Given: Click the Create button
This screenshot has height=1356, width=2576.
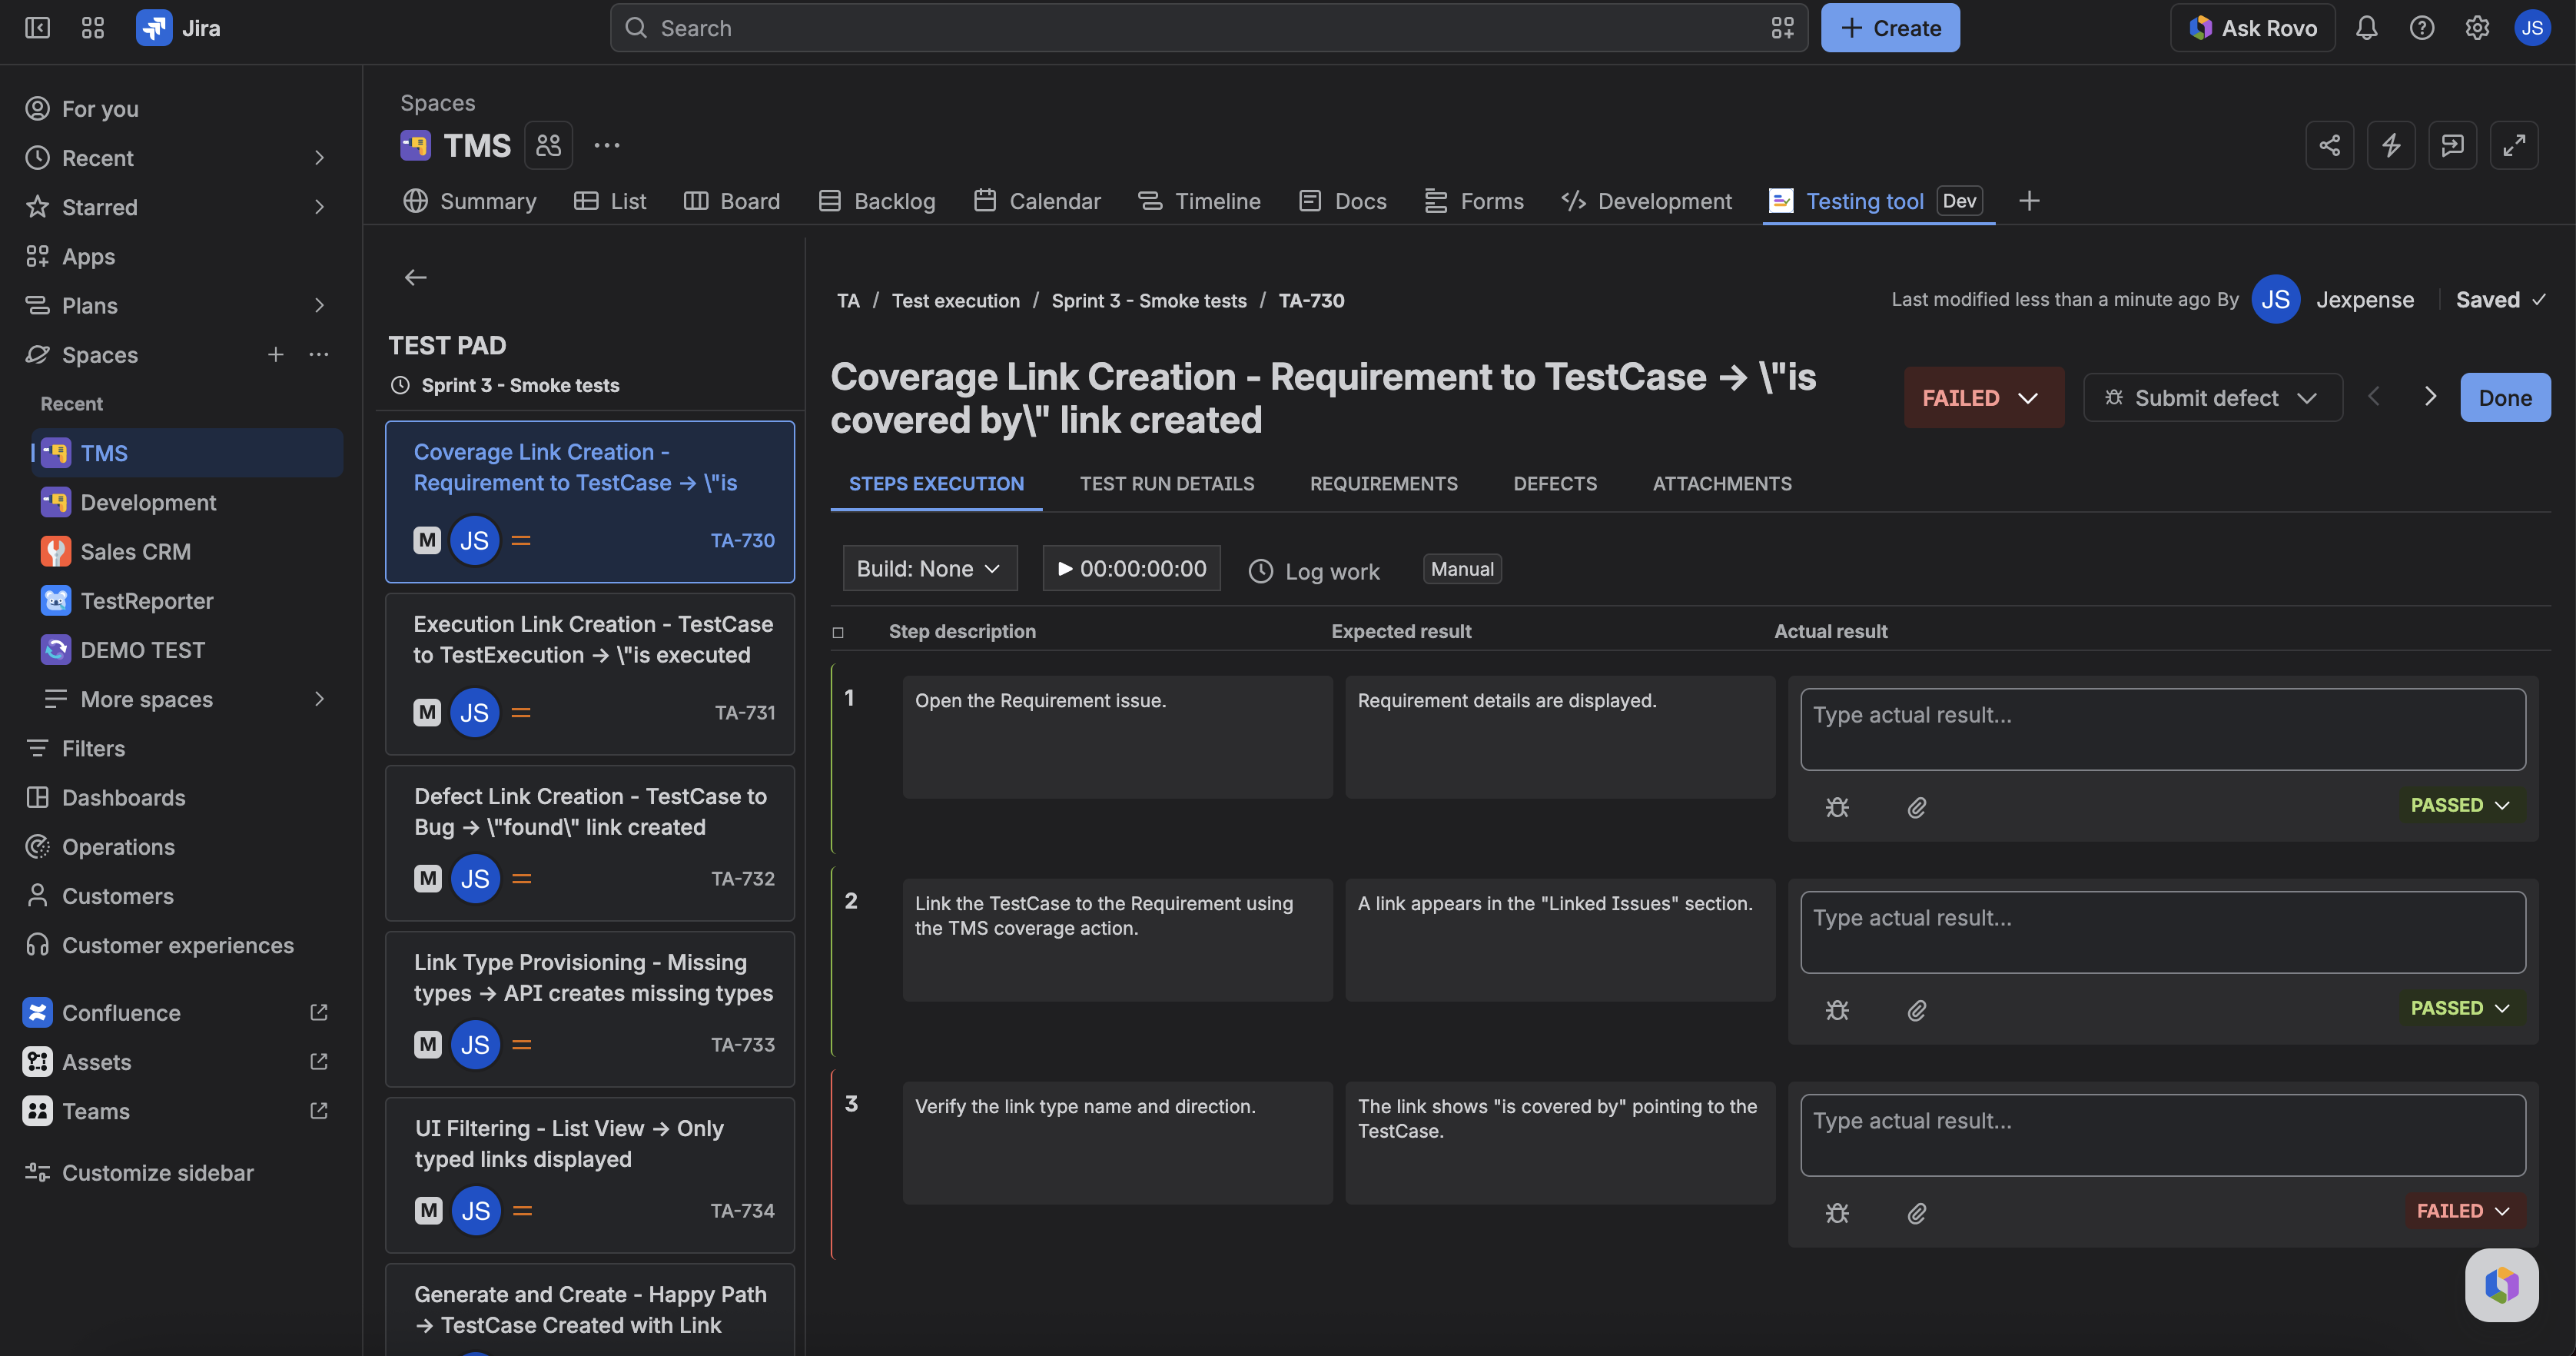Looking at the screenshot, I should [x=1890, y=28].
